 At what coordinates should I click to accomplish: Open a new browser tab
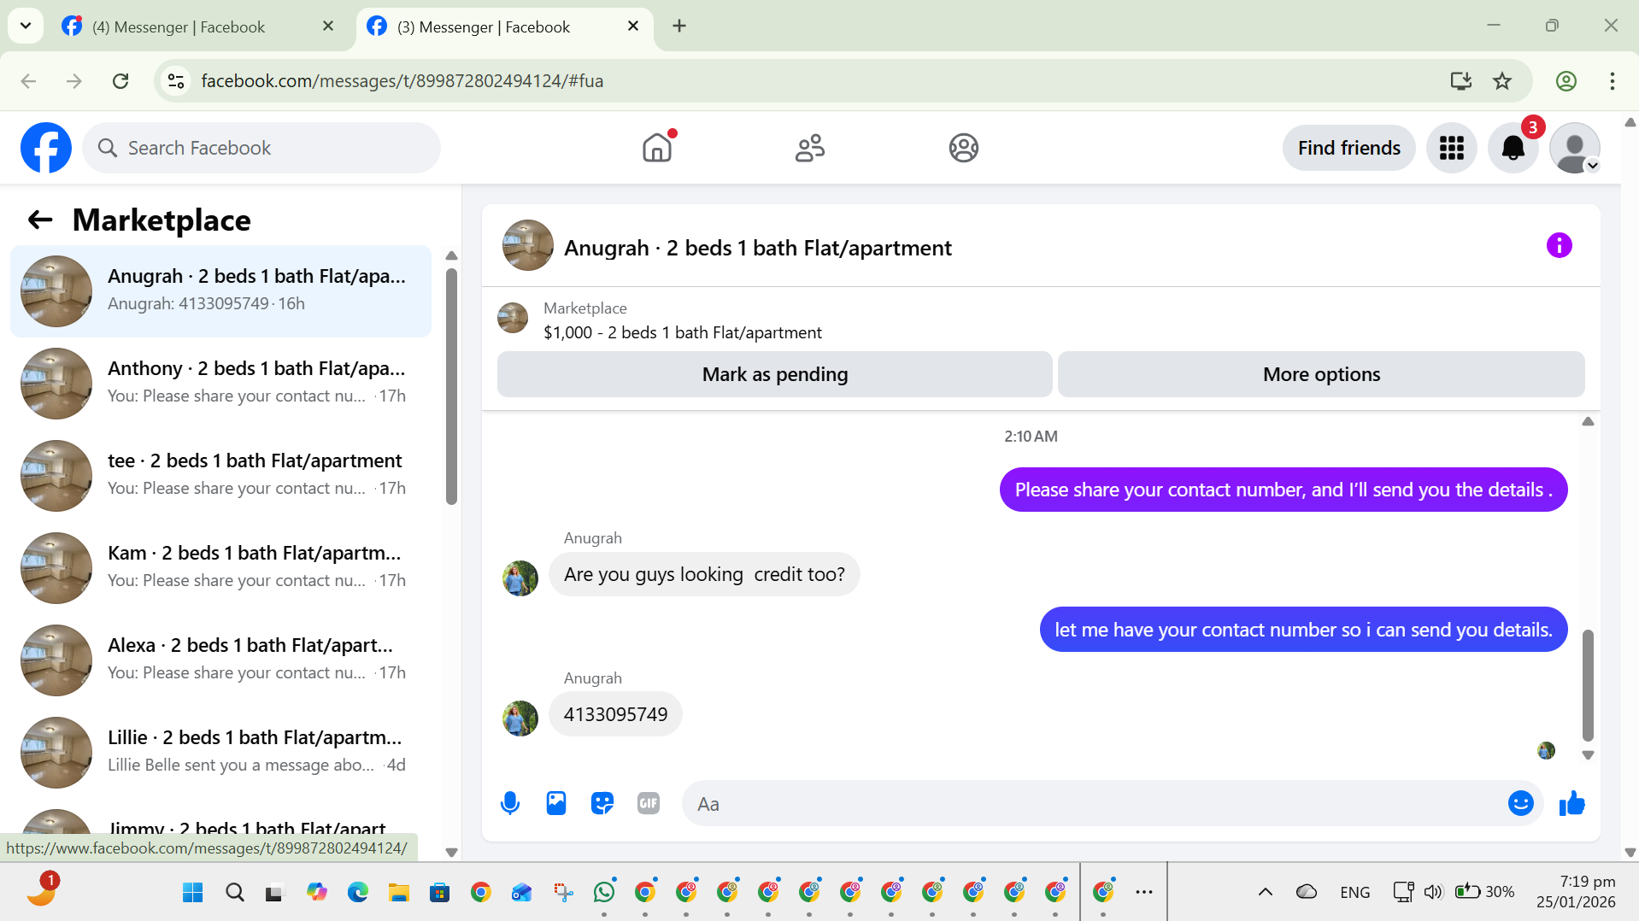point(679,26)
